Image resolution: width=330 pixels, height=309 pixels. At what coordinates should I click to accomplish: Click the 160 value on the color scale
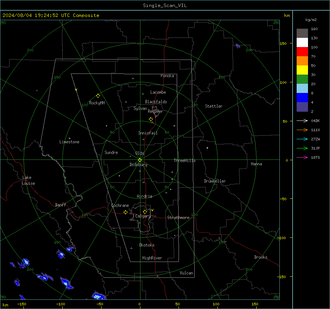coord(314,29)
